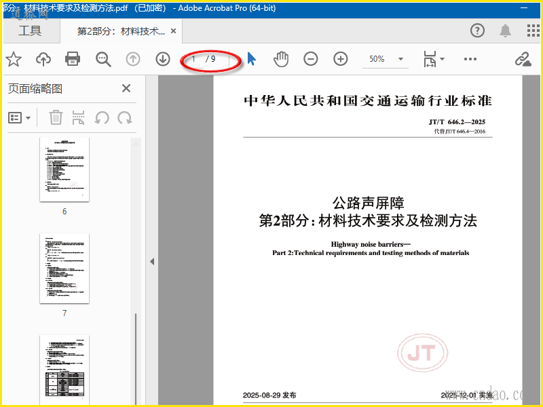Close the 第2部分 document tab

[174, 31]
